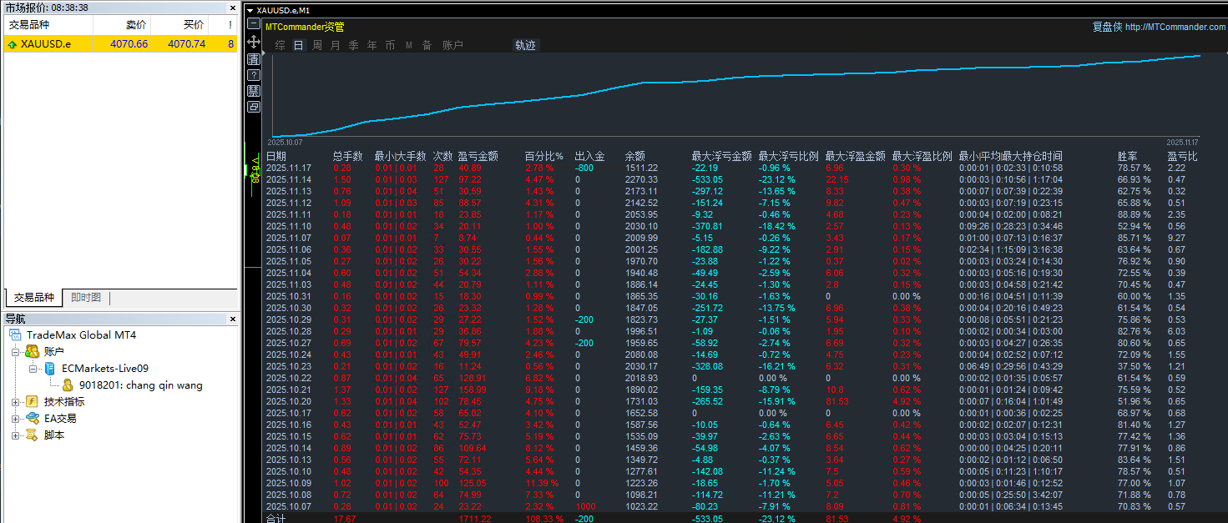
Task: Click the 脚本 script scroll icon
Action: pyautogui.click(x=33, y=435)
